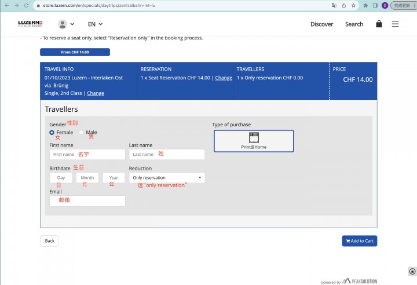417x285 pixels.
Task: Select the Male gender radio button
Action: (81, 133)
